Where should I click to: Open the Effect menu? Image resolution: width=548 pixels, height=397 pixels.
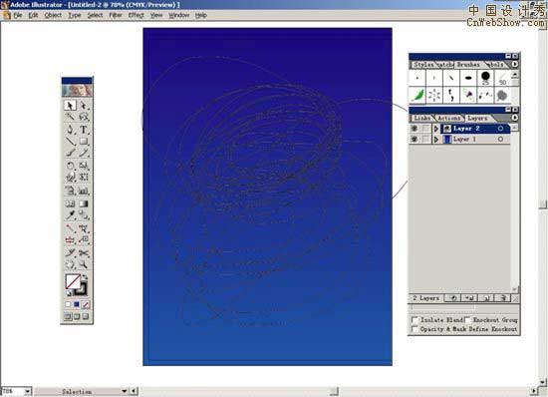coord(136,15)
